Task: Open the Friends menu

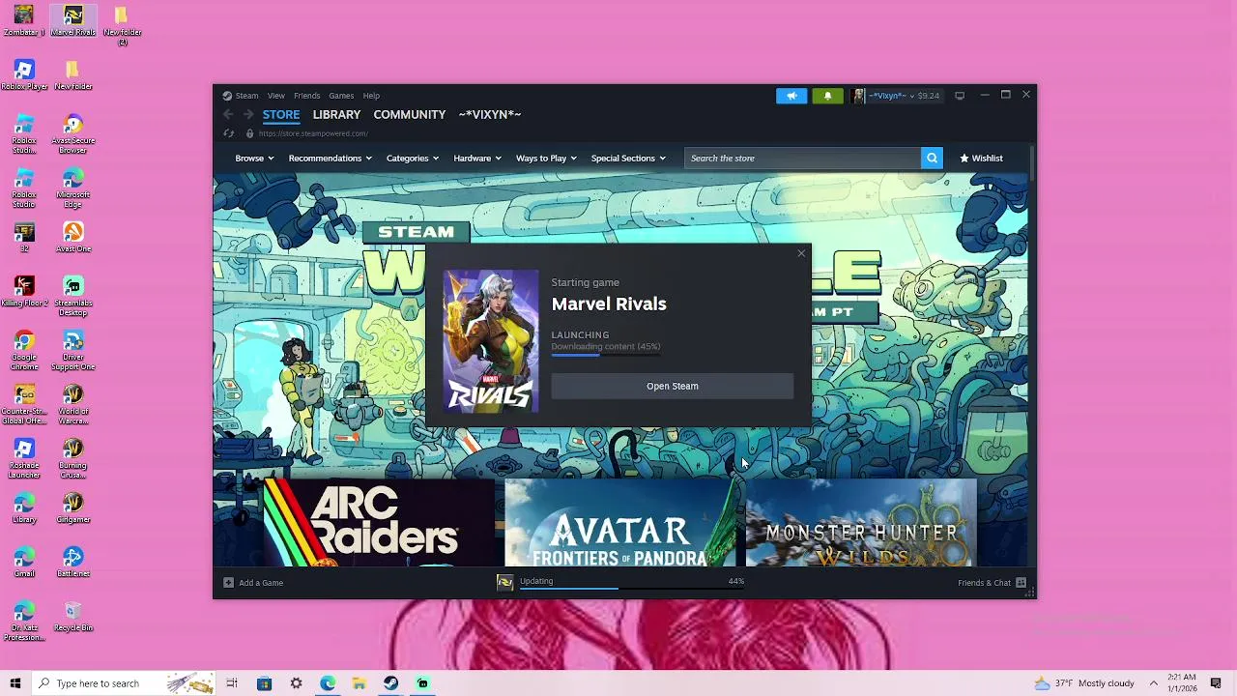Action: point(306,96)
